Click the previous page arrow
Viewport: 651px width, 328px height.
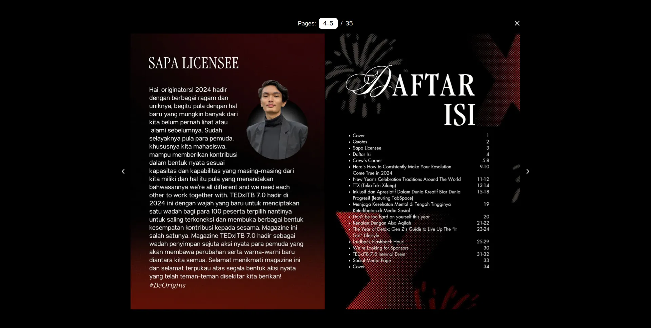pyautogui.click(x=123, y=172)
